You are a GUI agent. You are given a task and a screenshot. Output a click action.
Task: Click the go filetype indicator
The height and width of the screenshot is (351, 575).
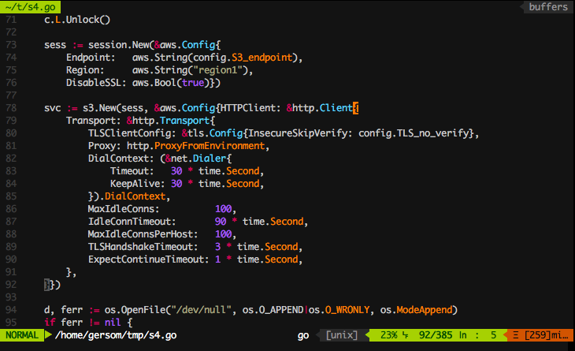tap(303, 335)
